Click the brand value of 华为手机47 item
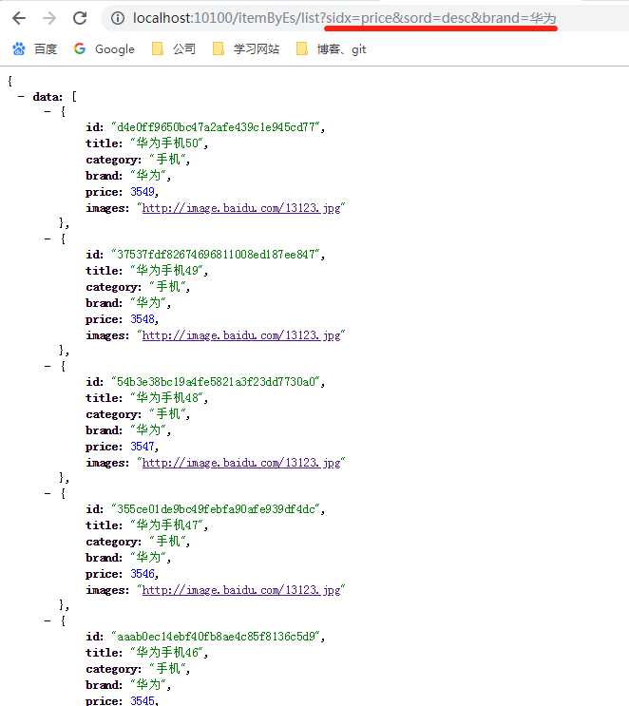The width and height of the screenshot is (629, 706). (148, 558)
